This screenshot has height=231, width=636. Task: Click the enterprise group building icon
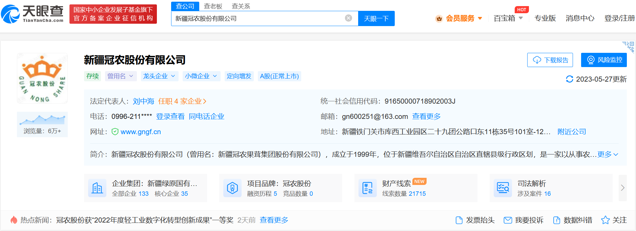click(x=97, y=188)
